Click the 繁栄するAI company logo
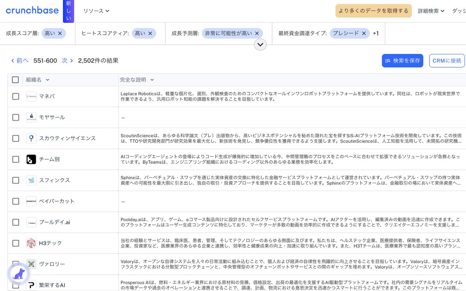466x291 pixels. [31, 285]
